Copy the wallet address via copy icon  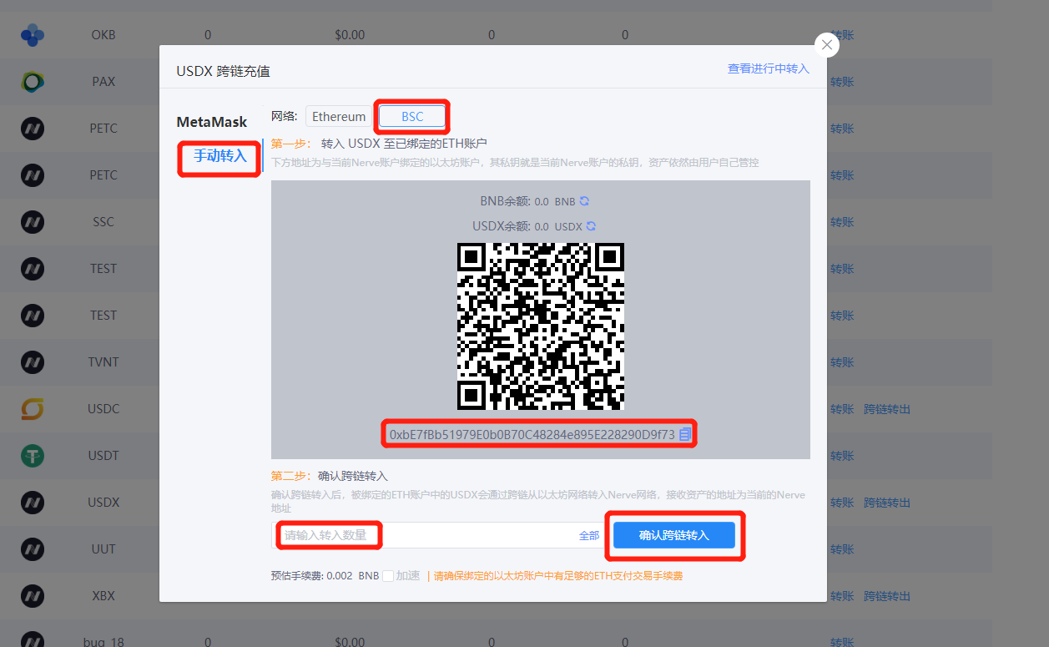coord(685,434)
